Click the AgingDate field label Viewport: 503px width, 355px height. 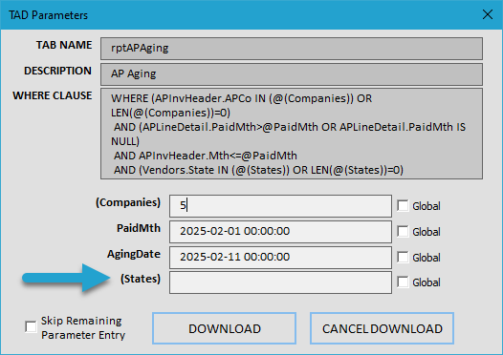coord(134,254)
